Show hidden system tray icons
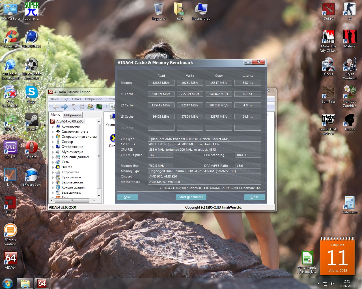This screenshot has height=289, width=362. [x=318, y=284]
